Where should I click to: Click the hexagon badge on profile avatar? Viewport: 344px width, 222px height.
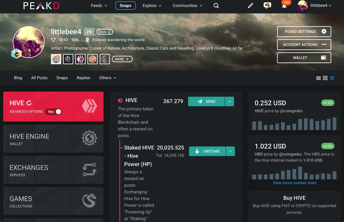(x=16, y=54)
